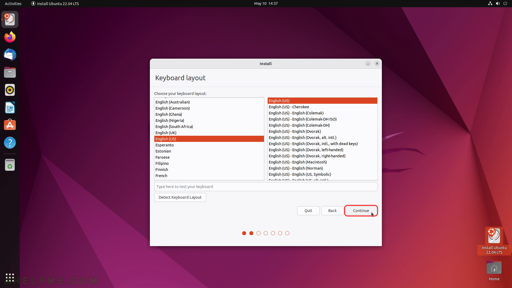512x288 pixels.
Task: Select English (Norman) variant
Action: [x=322, y=168]
